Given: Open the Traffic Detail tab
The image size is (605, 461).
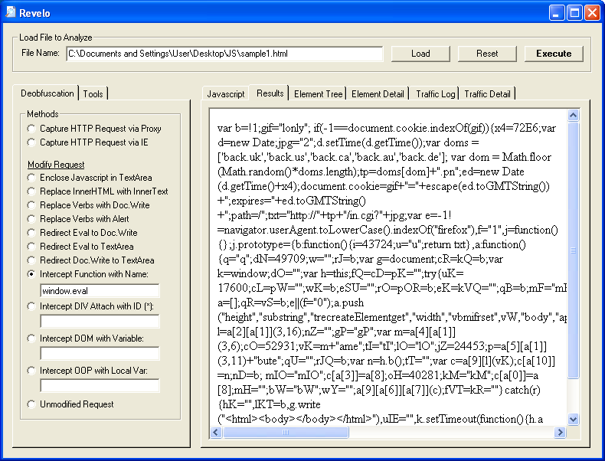Looking at the screenshot, I should (487, 94).
